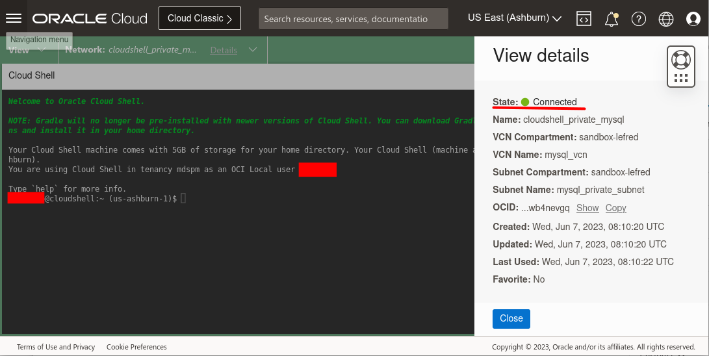Open the language globe icon
The image size is (709, 356).
point(665,19)
